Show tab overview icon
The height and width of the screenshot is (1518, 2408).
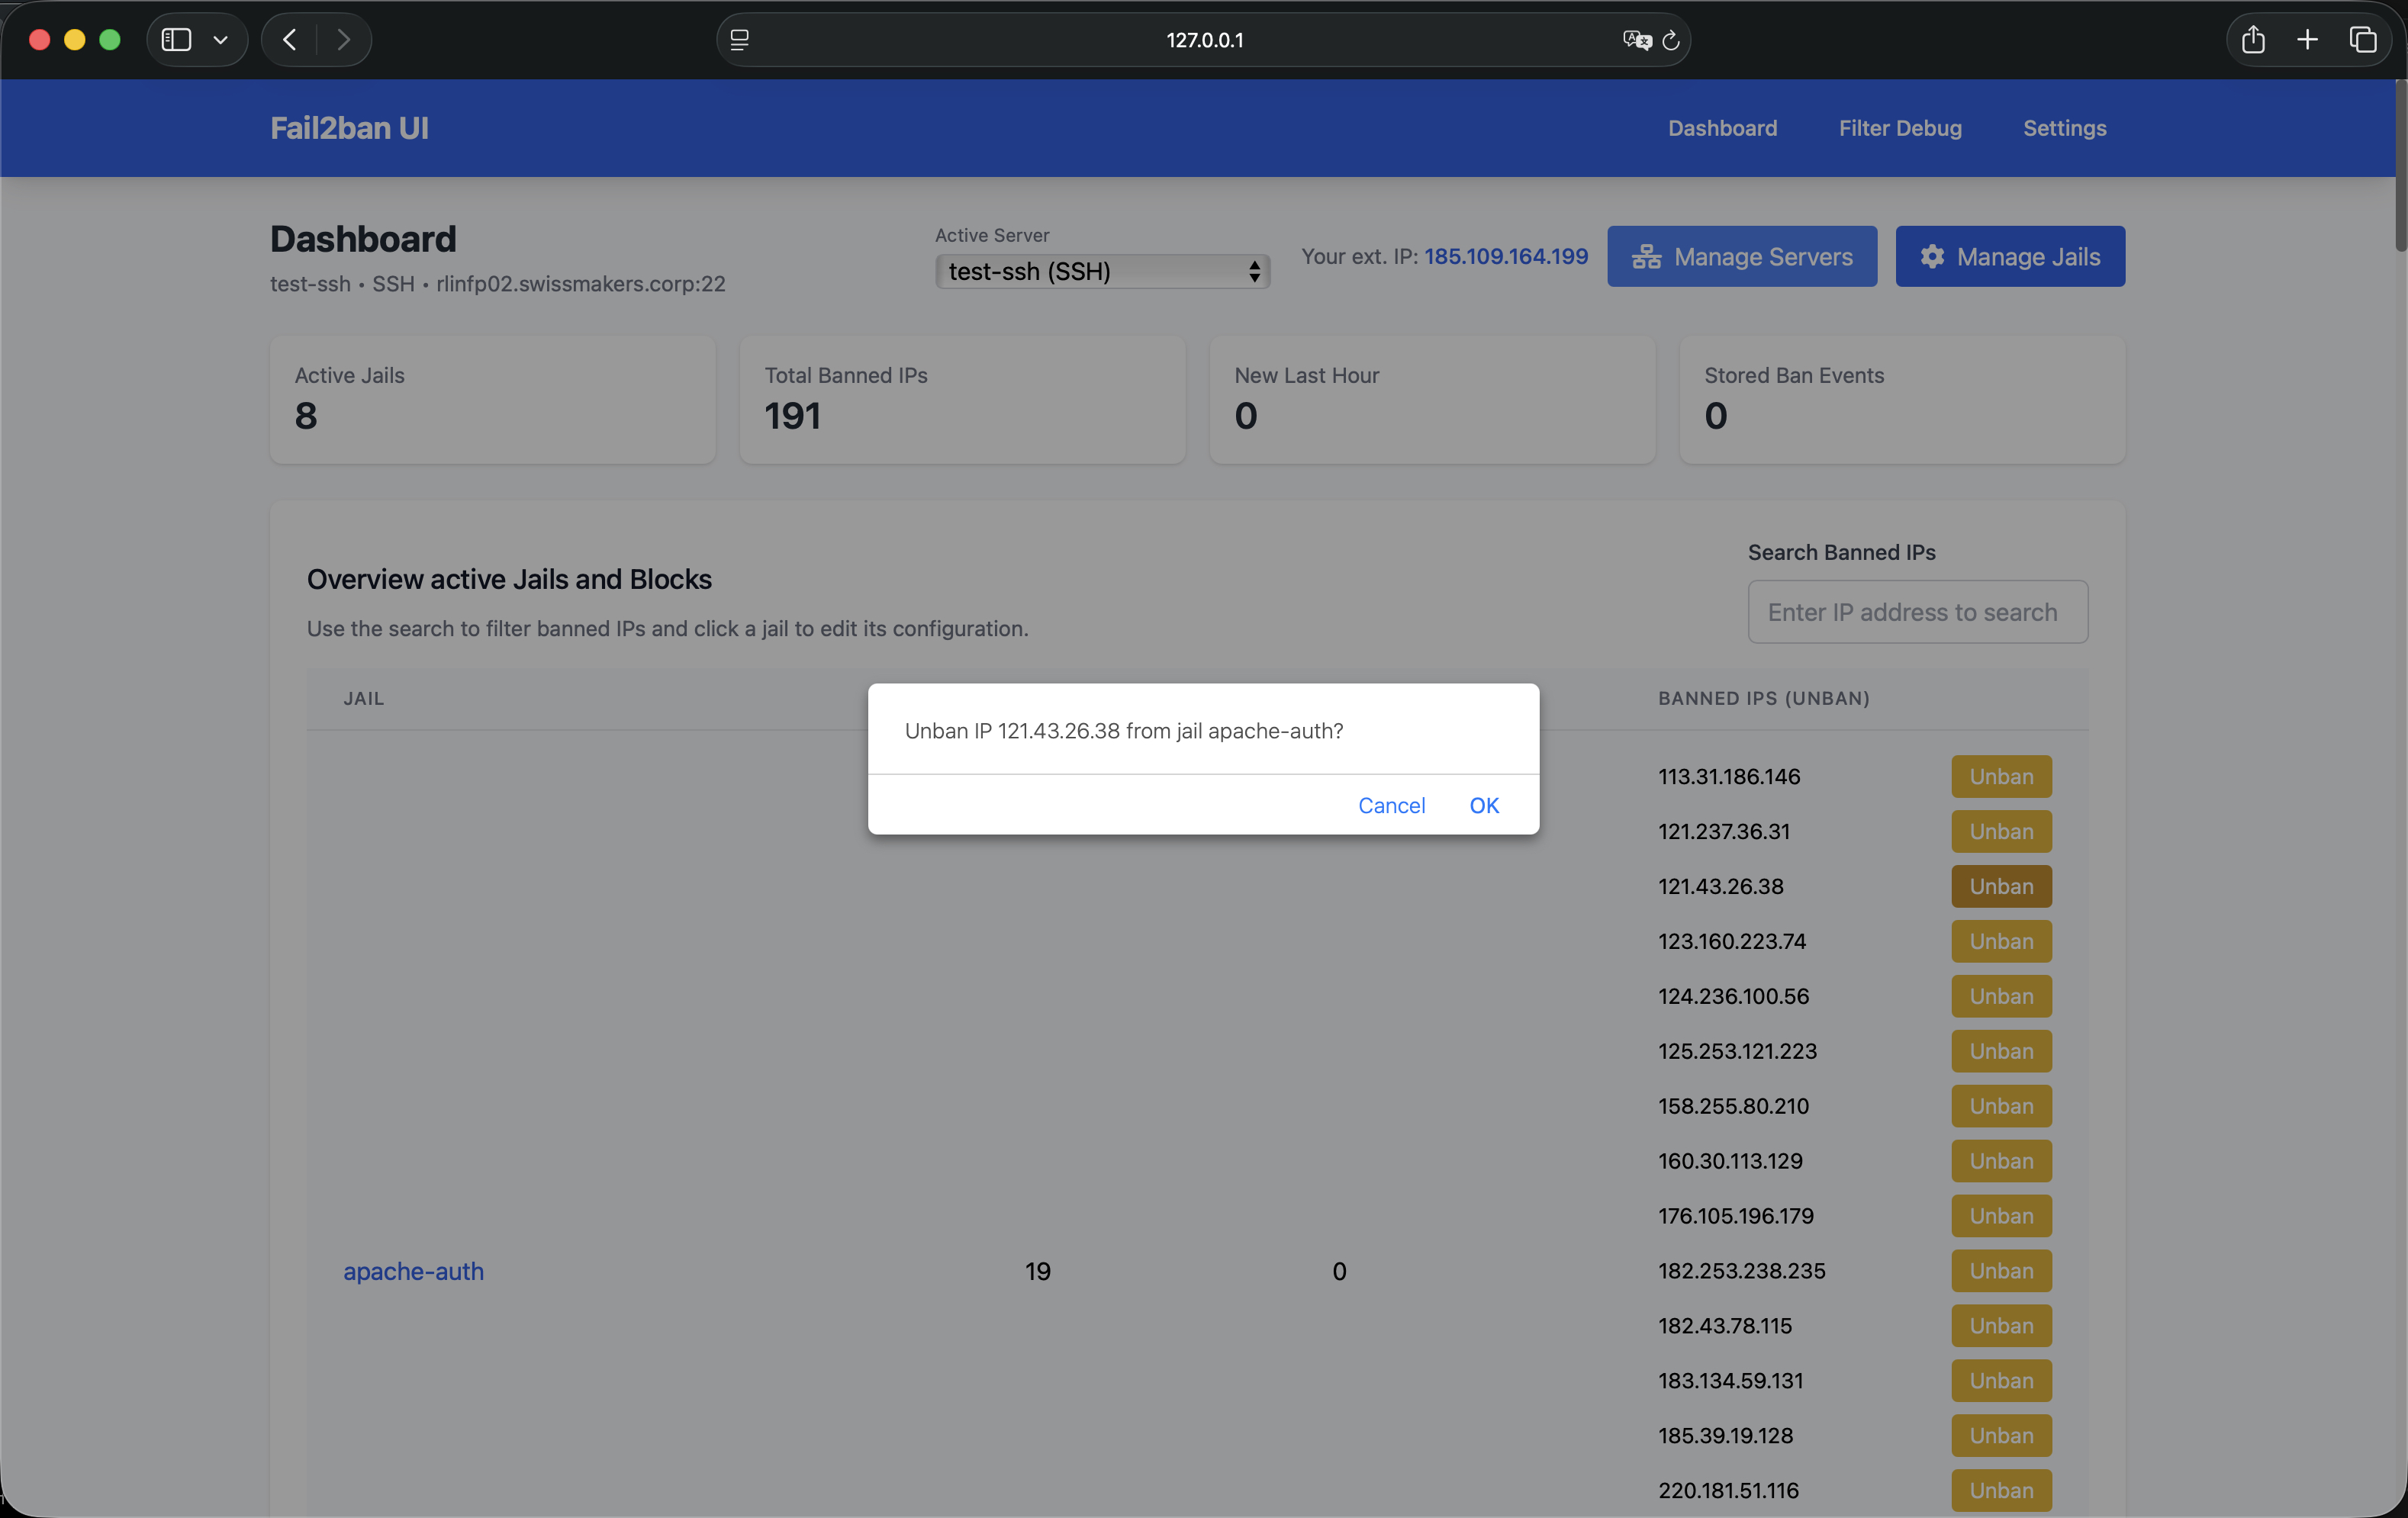2362,40
